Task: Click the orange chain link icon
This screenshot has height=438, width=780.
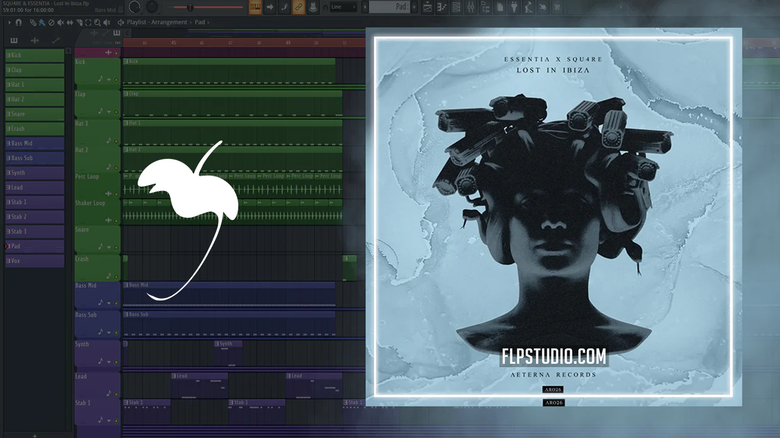Action: coord(298,7)
